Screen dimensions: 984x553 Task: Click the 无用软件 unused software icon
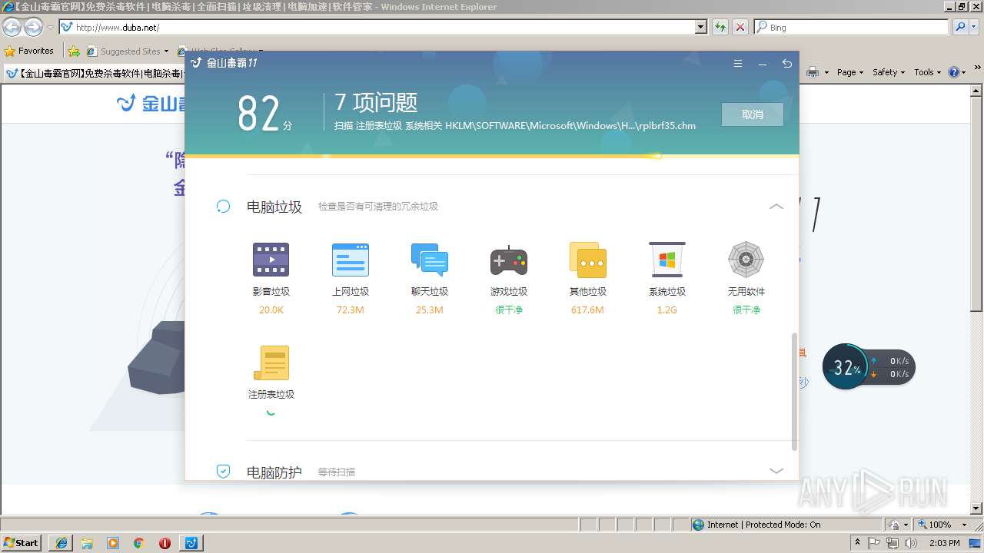[x=746, y=260]
